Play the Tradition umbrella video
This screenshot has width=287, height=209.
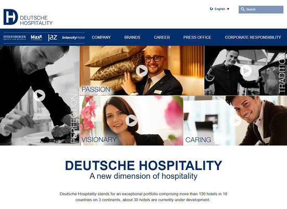246,71
